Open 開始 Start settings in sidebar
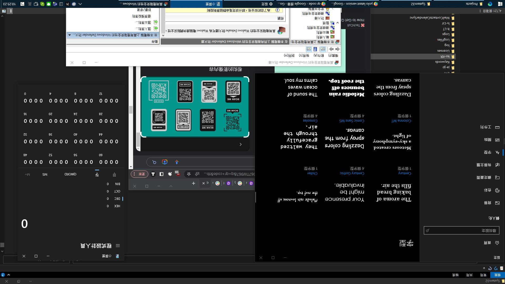This screenshot has height=284, width=505. 492,140
